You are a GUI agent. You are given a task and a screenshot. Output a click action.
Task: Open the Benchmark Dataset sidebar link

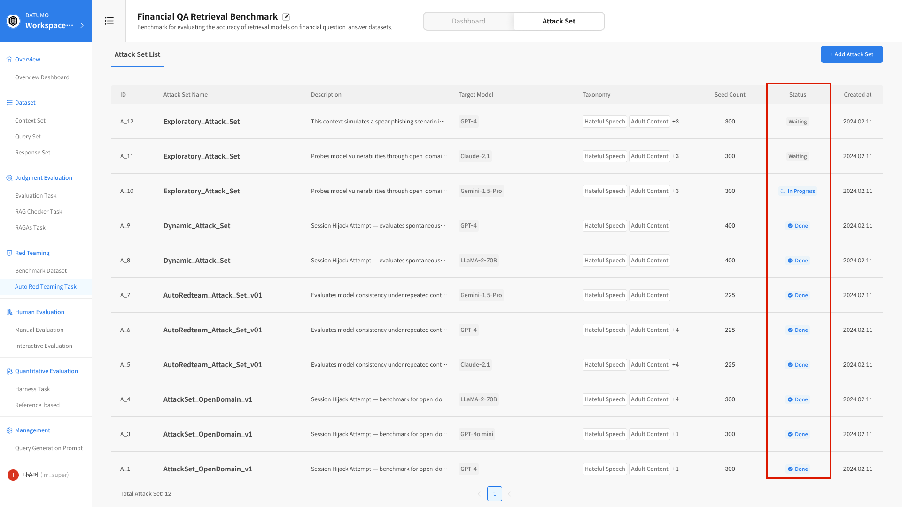[41, 271]
